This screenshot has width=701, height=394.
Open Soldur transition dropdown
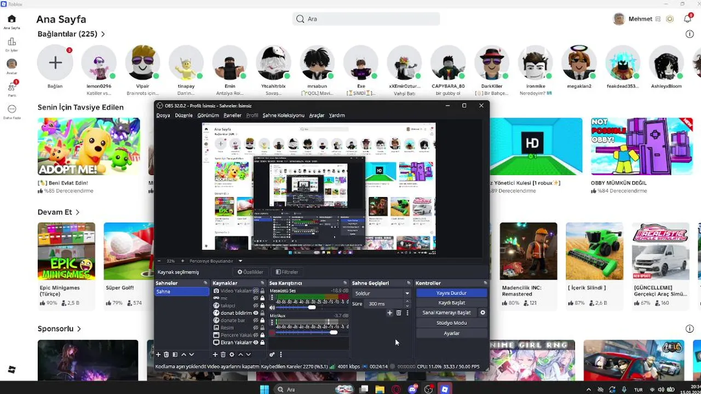382,293
